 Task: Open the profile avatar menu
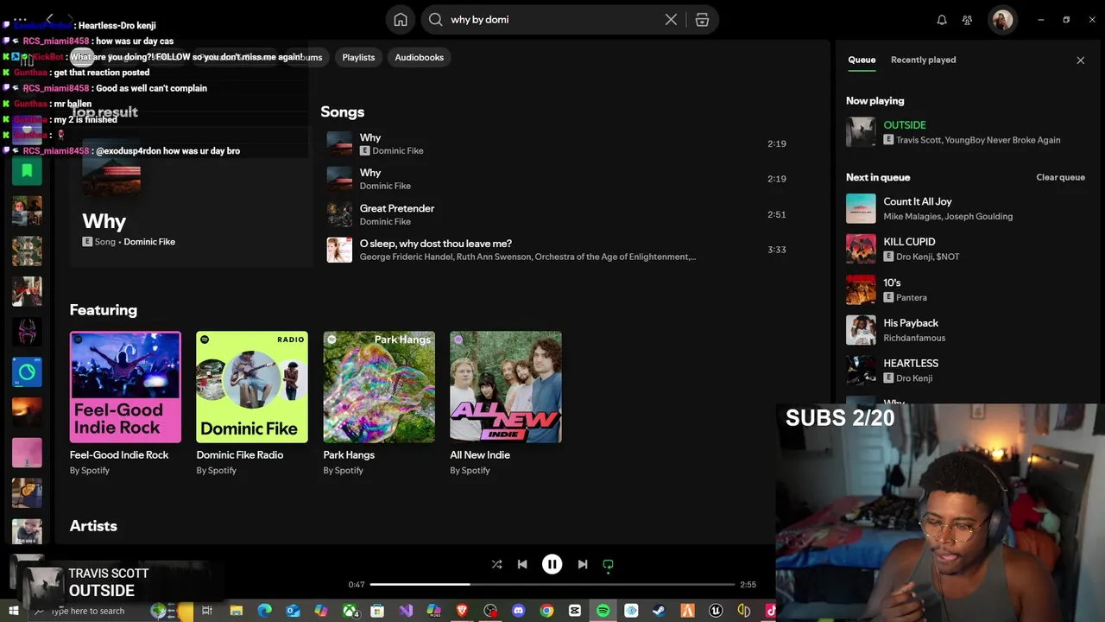pos(1002,20)
